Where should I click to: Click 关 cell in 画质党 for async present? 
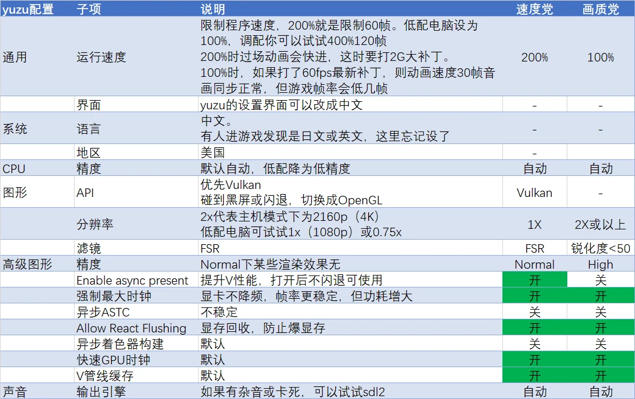pos(601,279)
